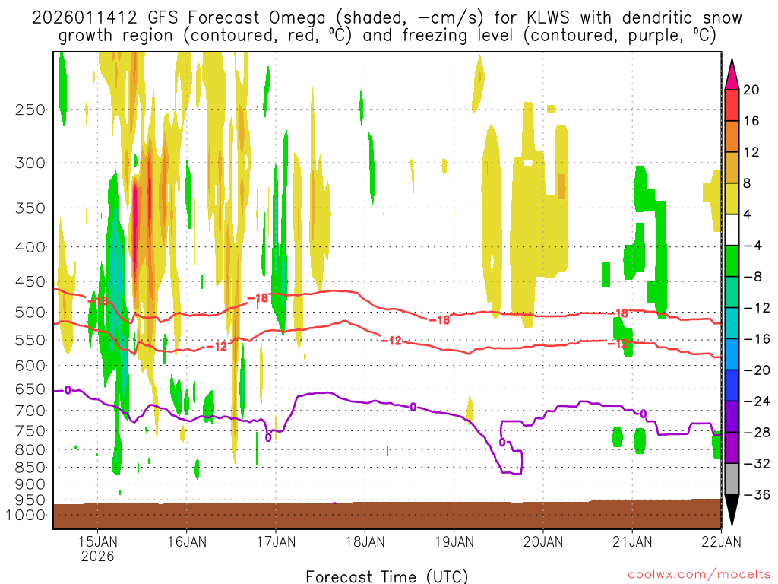Click the violet -28 to -24 colorbar segment
The width and height of the screenshot is (778, 584).
[732, 417]
